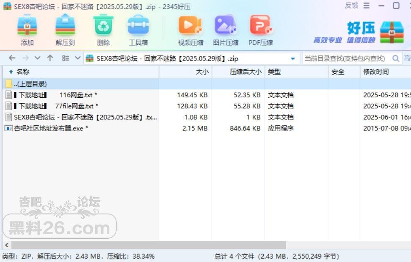Click the 846.64 KB compressed size

(245, 128)
